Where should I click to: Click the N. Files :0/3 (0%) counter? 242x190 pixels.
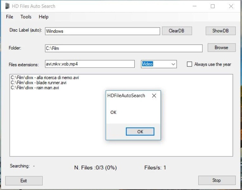pyautogui.click(x=95, y=168)
